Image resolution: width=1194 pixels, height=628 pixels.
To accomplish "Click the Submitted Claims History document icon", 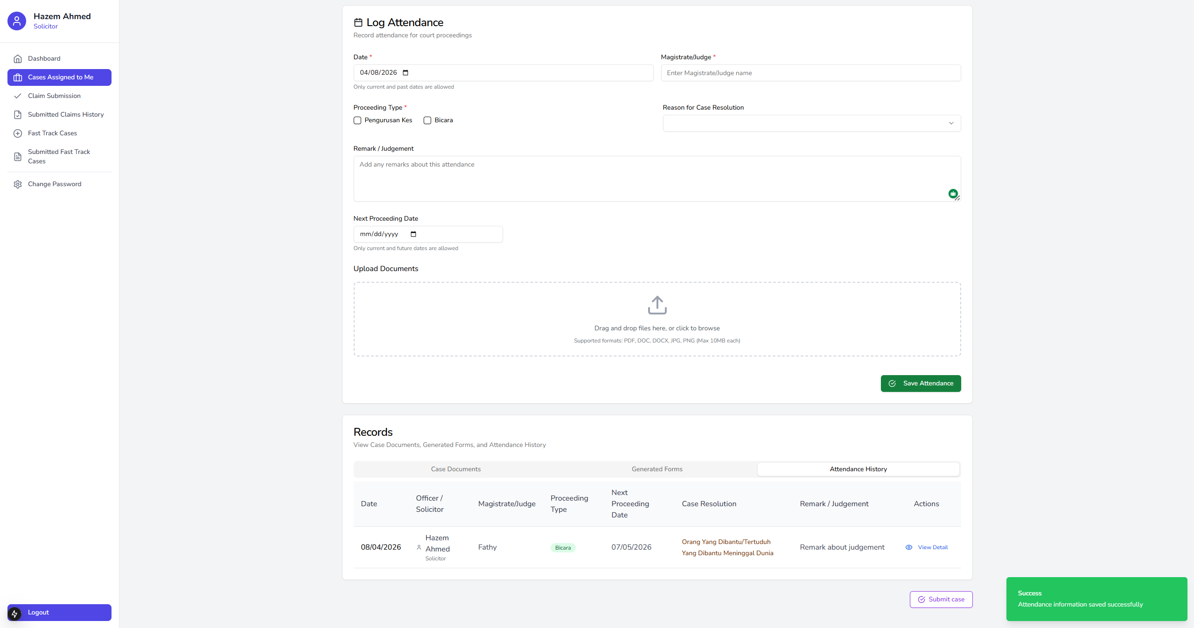I will tap(18, 115).
